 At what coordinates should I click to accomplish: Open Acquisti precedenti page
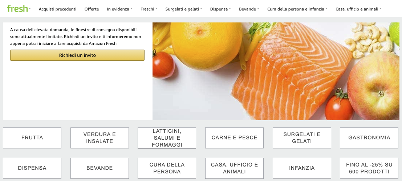(x=57, y=9)
